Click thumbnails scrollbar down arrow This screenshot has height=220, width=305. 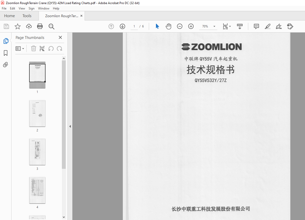pos(64,217)
